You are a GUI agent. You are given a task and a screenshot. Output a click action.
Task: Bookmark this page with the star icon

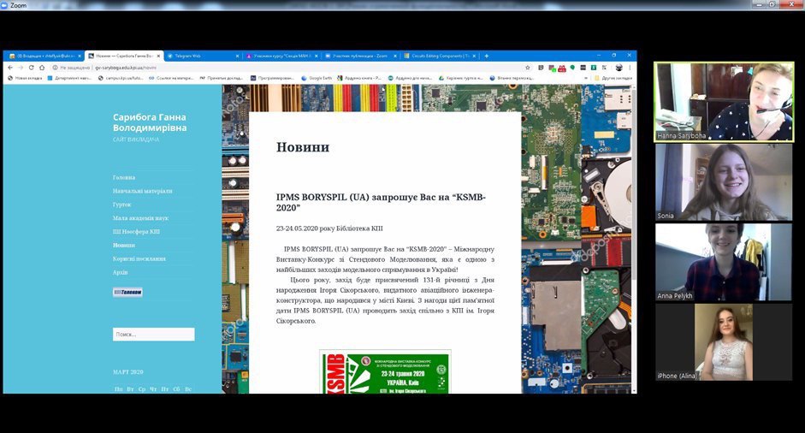(x=527, y=68)
